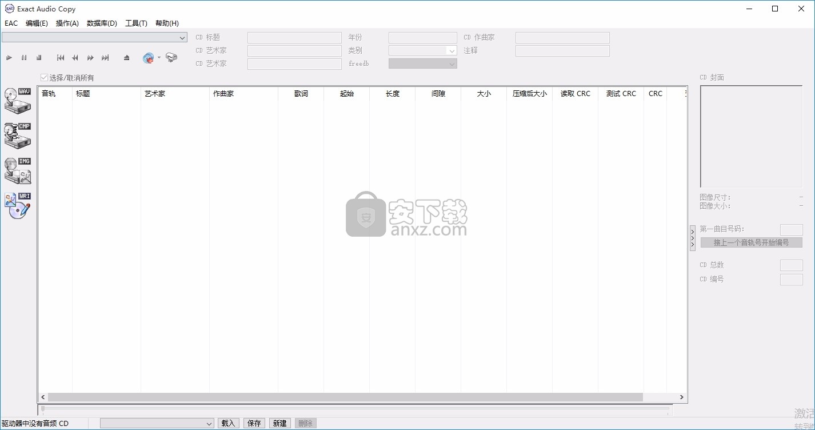The width and height of the screenshot is (815, 430).
Task: Click the 第一曲目号码 input field
Action: [792, 229]
